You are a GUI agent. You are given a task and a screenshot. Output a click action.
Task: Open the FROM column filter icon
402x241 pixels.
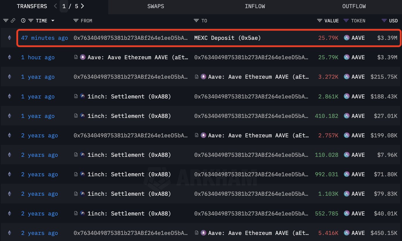tap(76, 21)
